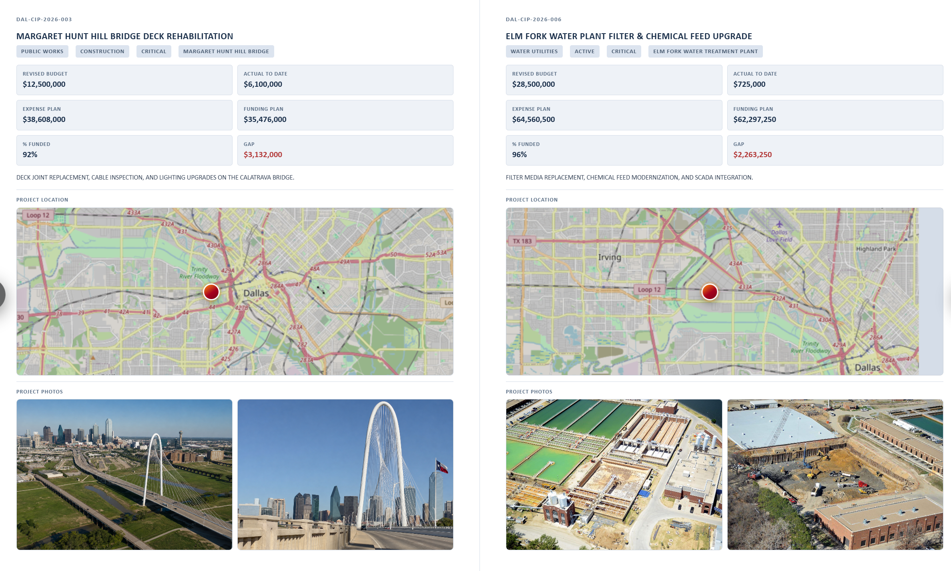
Task: Click the CONSTRUCTION status tag
Action: click(102, 51)
